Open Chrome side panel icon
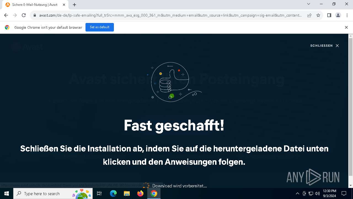The width and height of the screenshot is (353, 199). tap(329, 15)
